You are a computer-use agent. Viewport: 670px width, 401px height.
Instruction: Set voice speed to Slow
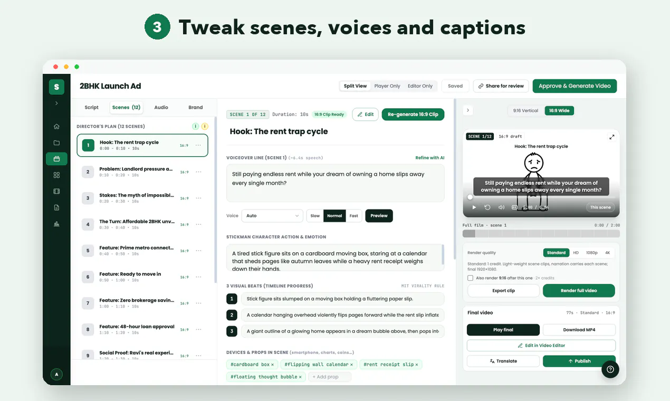click(315, 216)
